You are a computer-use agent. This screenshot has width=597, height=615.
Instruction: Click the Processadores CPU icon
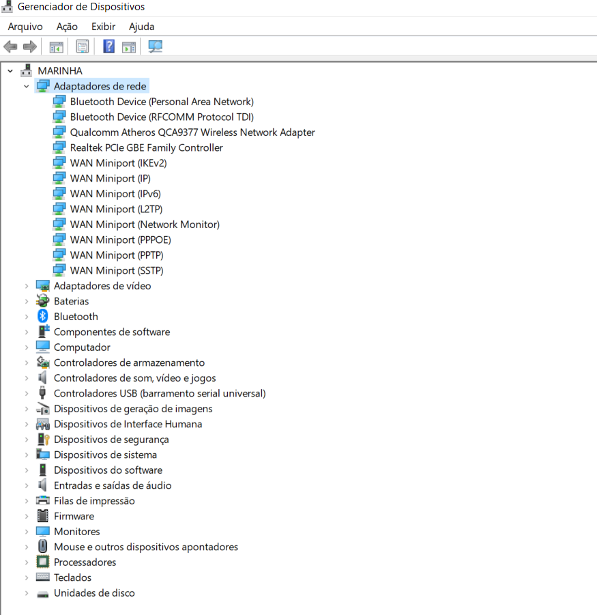click(x=43, y=562)
